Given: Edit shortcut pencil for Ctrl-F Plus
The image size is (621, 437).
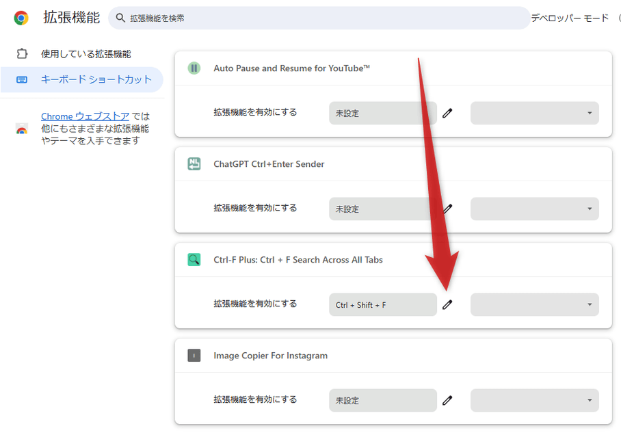Looking at the screenshot, I should 447,305.
